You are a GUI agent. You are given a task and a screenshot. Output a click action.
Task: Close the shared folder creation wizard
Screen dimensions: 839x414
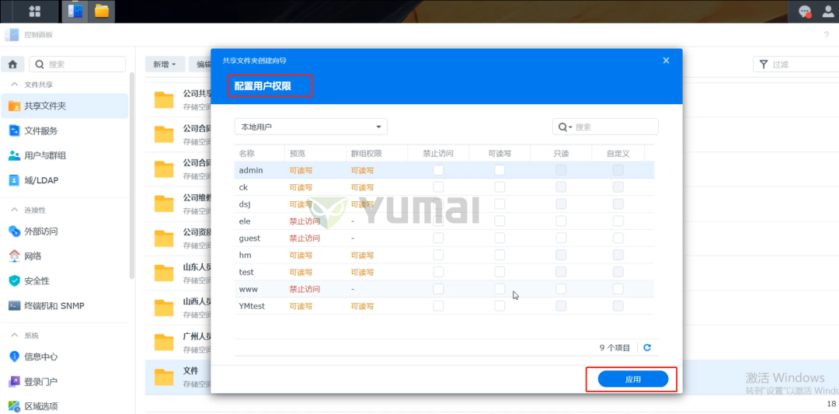[x=666, y=60]
